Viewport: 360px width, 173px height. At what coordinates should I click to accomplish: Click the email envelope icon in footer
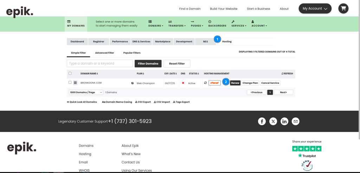click(x=295, y=121)
